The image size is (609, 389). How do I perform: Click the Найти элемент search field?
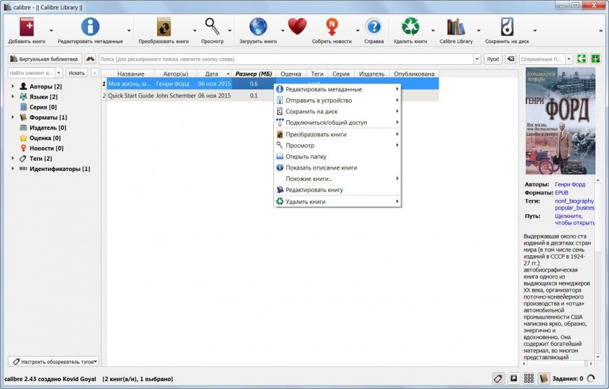31,73
